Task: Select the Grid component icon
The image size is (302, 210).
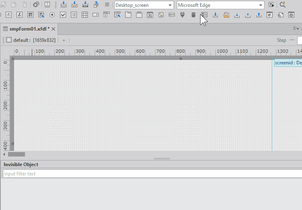Action: [x=85, y=15]
